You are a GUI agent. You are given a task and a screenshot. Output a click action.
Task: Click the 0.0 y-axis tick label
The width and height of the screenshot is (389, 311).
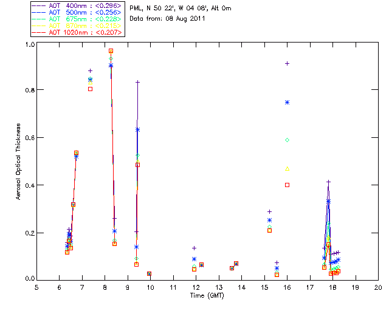click(x=30, y=279)
